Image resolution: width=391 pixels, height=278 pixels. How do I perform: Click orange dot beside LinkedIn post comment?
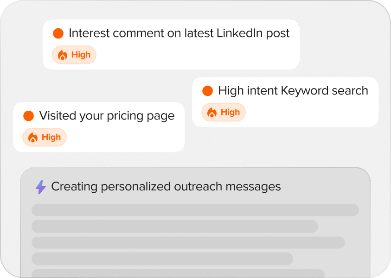[x=58, y=33]
